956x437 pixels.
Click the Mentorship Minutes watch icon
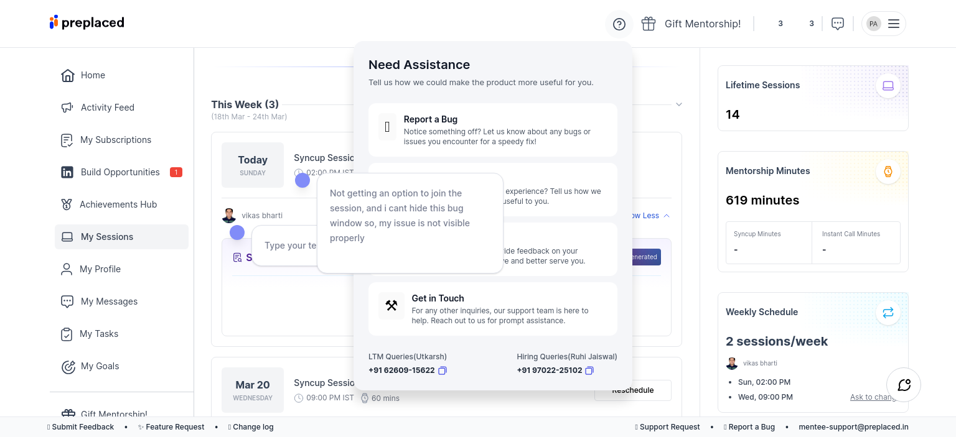pos(888,172)
